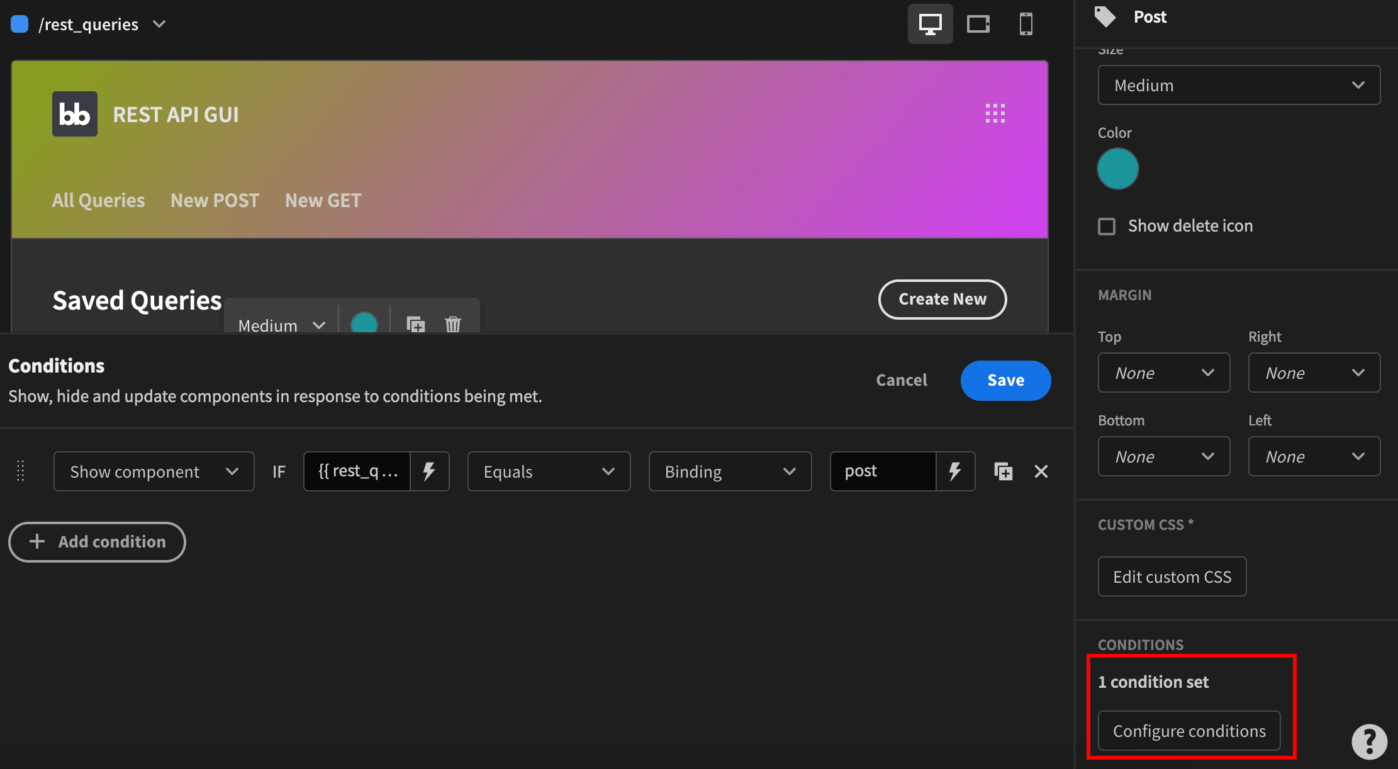Click Add condition button

[x=97, y=542]
